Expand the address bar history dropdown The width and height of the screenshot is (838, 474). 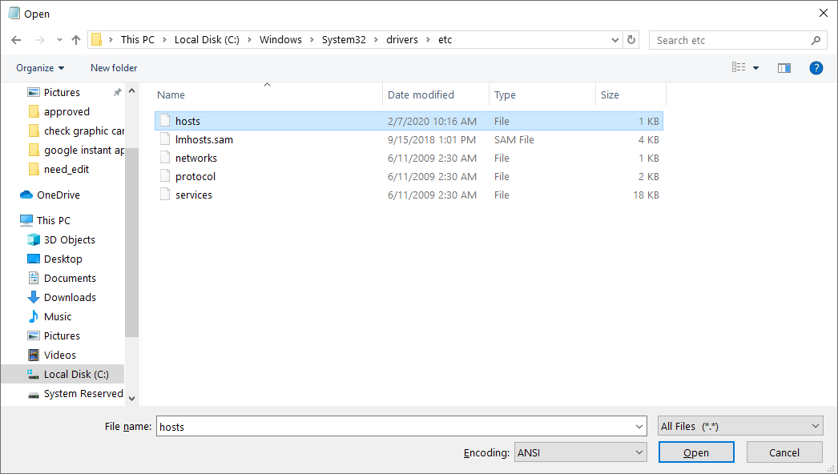614,38
